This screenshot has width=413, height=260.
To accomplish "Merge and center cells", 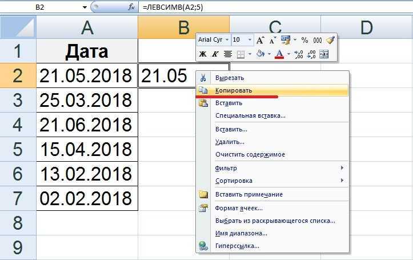I will 324,54.
